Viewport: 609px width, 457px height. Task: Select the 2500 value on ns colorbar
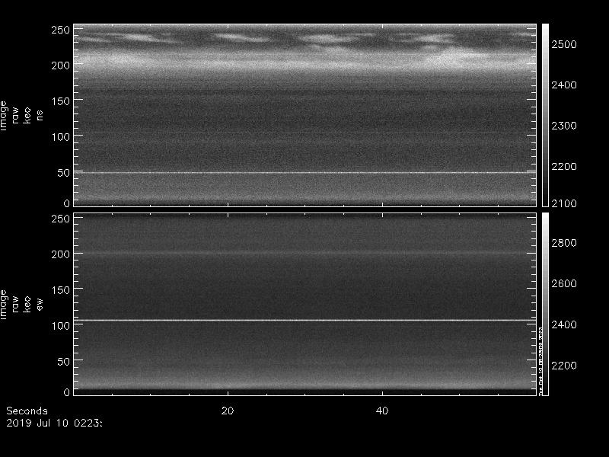click(x=564, y=44)
